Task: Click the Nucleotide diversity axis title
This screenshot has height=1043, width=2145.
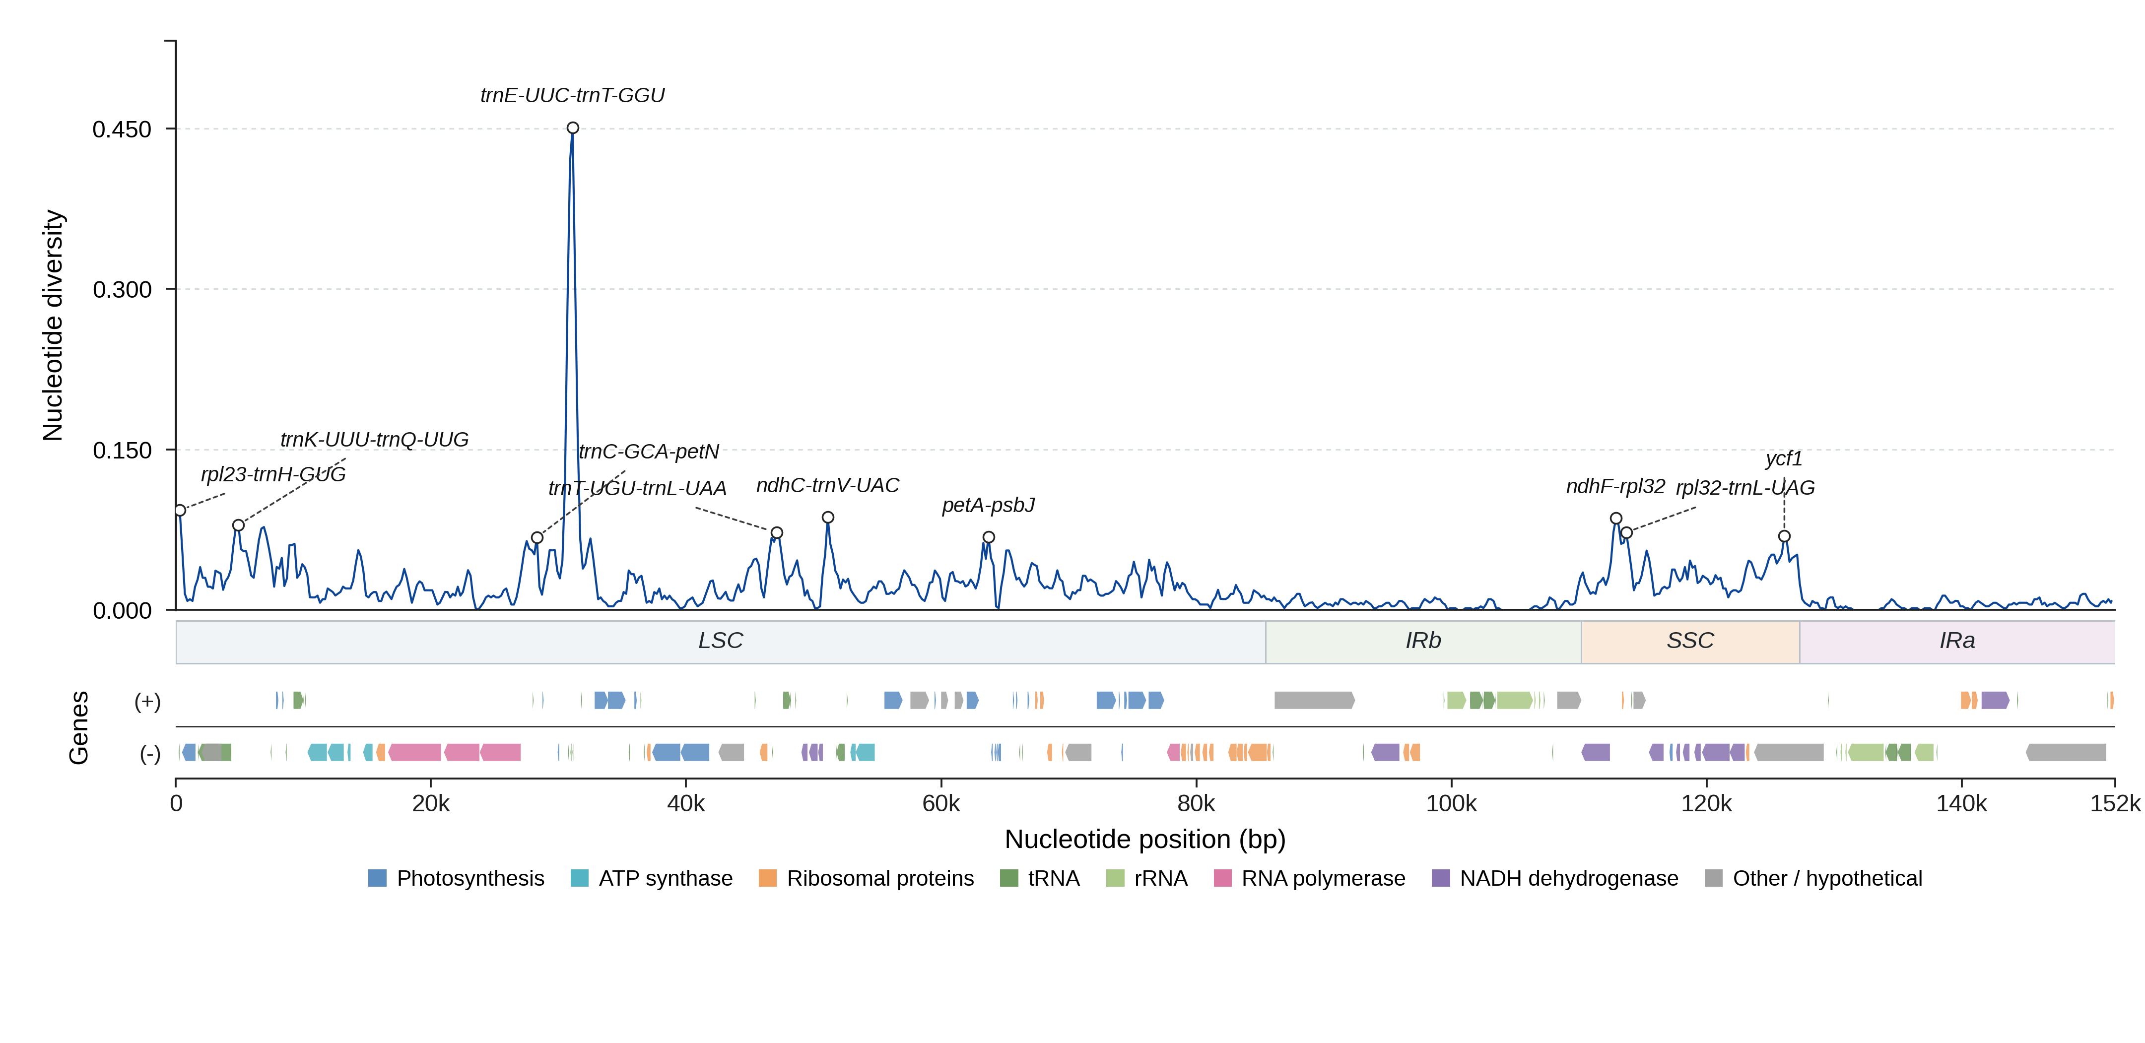Action: (x=53, y=326)
